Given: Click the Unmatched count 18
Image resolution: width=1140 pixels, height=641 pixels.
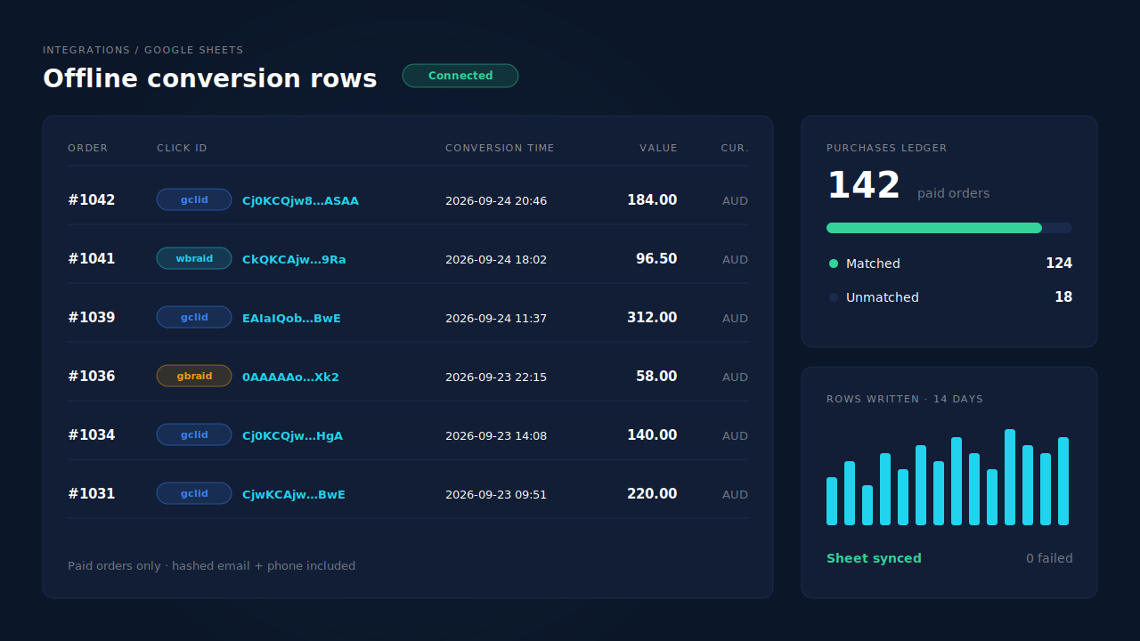Looking at the screenshot, I should (x=1063, y=297).
